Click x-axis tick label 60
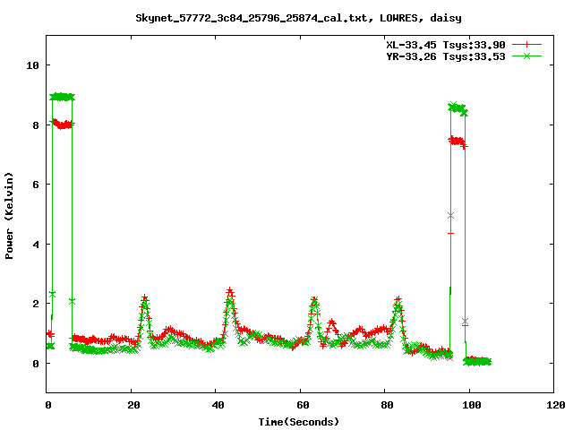This screenshot has height=430, width=573. (303, 405)
